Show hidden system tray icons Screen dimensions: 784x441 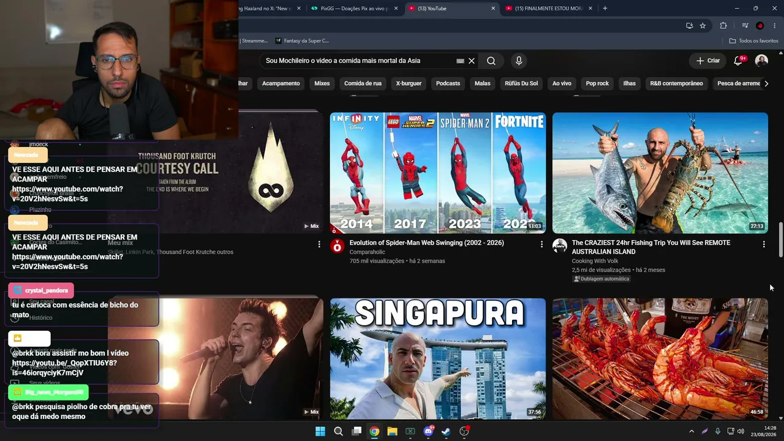[692, 431]
